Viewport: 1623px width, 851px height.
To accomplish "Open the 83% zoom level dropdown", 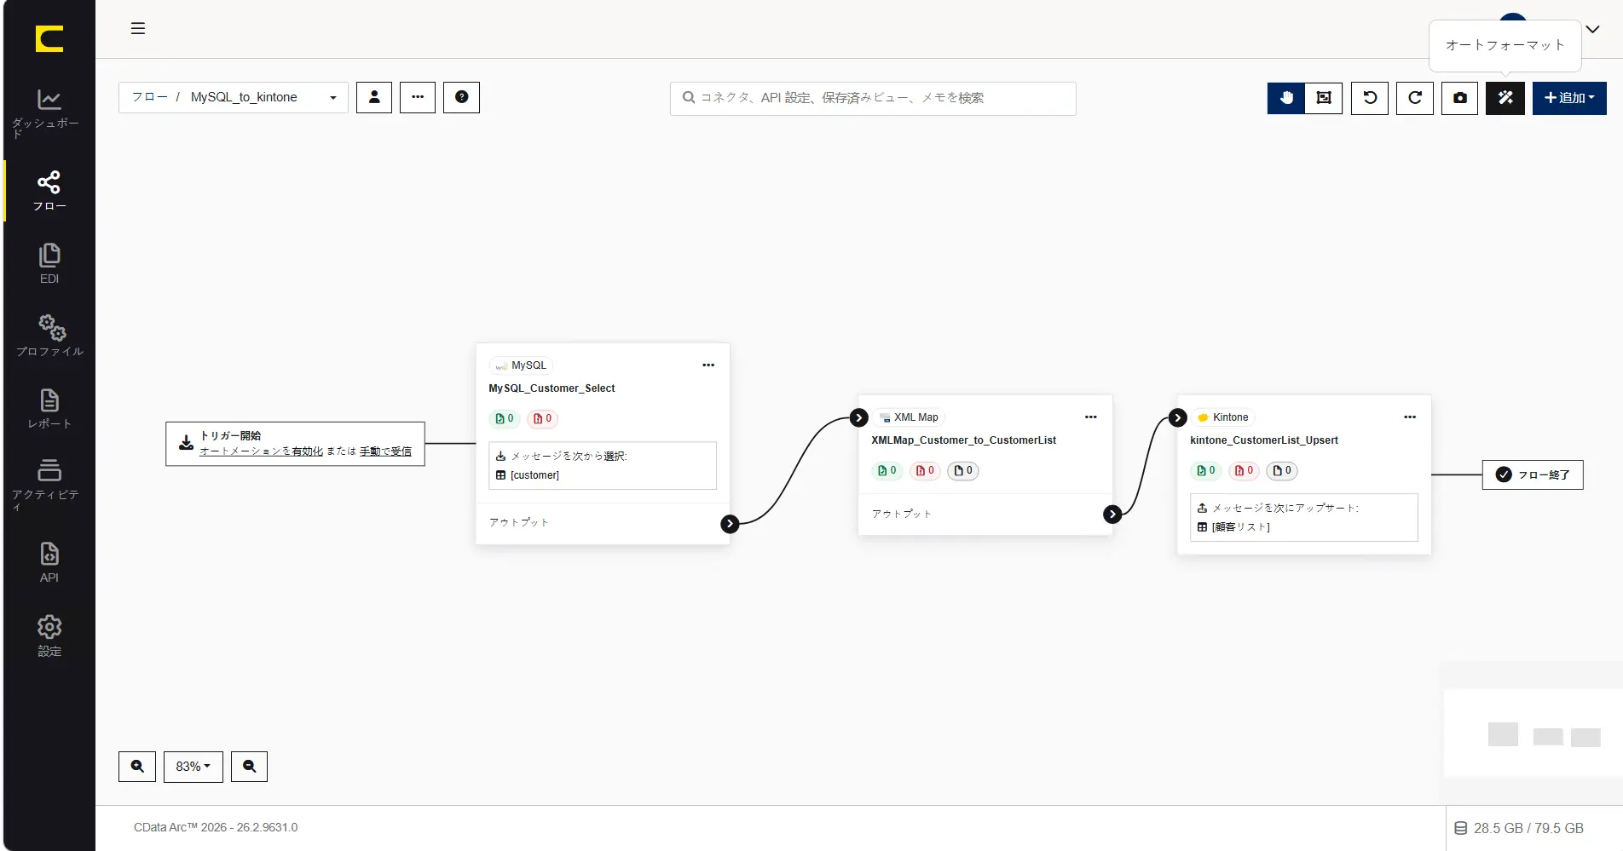I will click(193, 767).
